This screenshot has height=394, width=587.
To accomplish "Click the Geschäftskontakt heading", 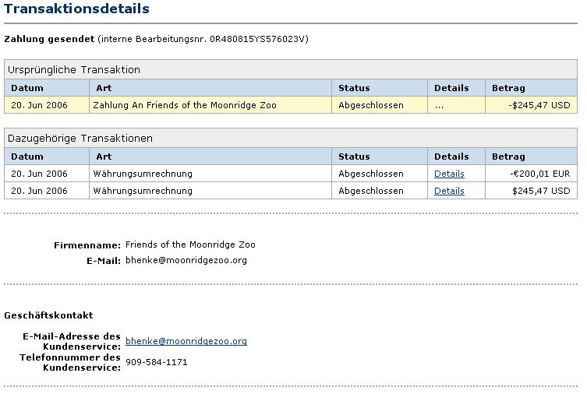I will click(x=48, y=315).
